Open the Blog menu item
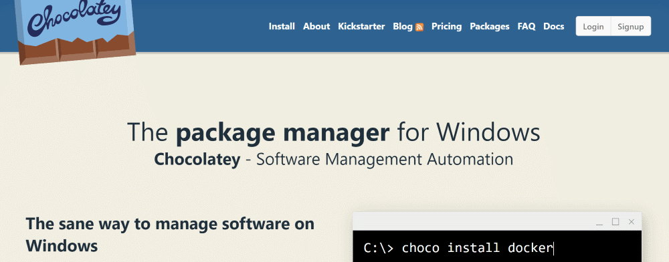 tap(402, 27)
